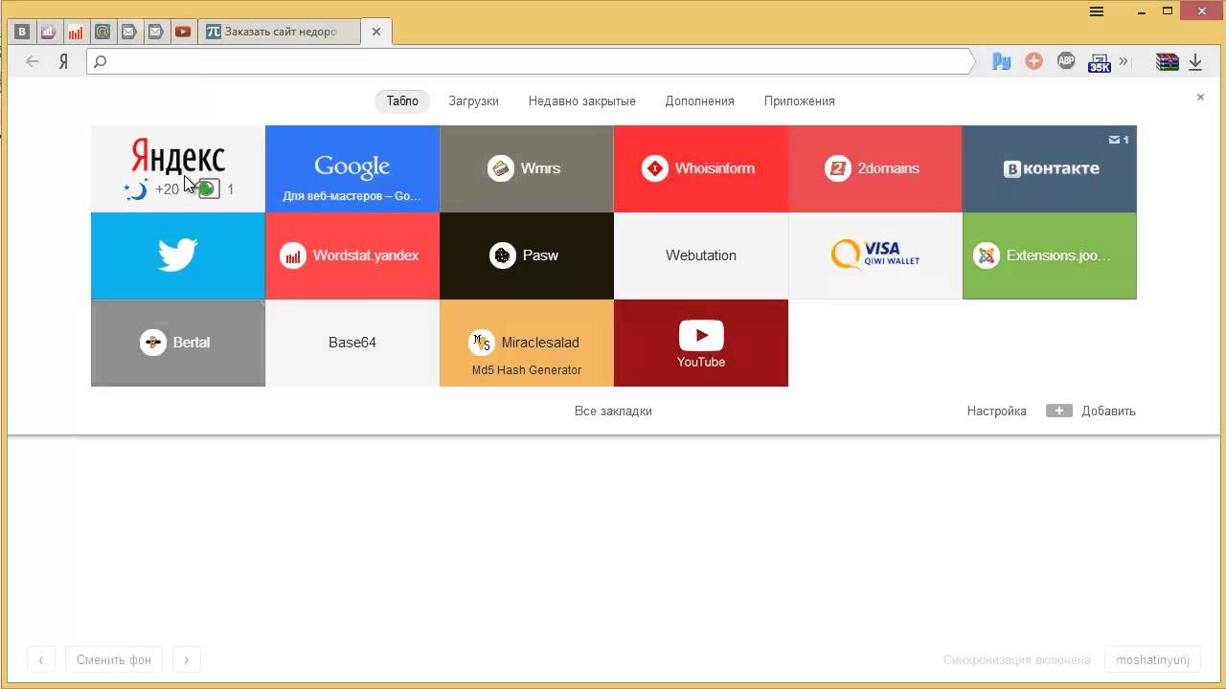Image resolution: width=1226 pixels, height=689 pixels.
Task: Close the Tableau panel with the X
Action: tap(1200, 97)
